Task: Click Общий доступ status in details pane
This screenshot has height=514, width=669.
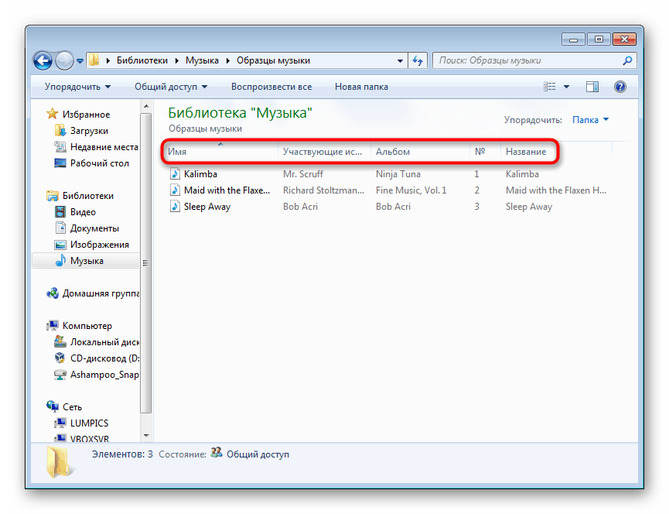Action: tap(258, 454)
